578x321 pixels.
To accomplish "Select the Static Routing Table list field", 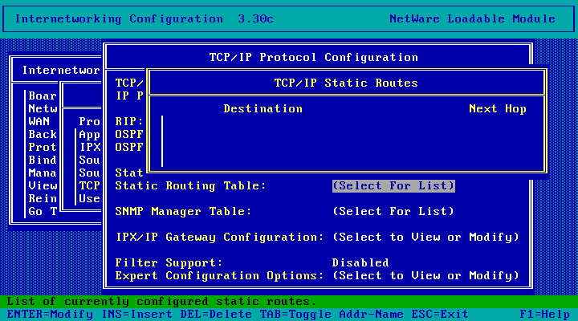I will [393, 185].
